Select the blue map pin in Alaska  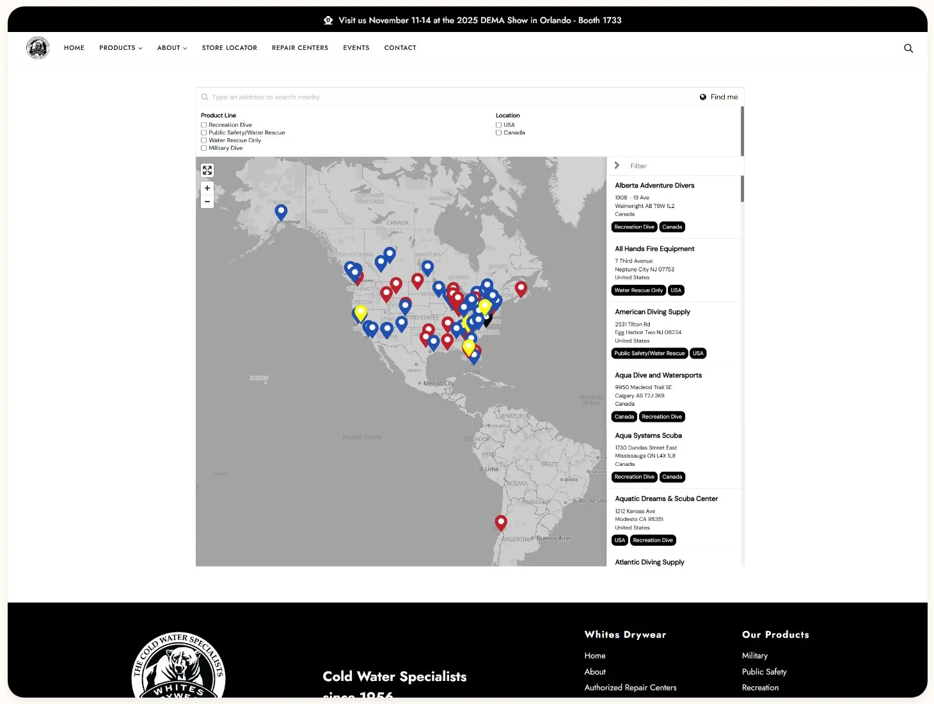click(281, 212)
